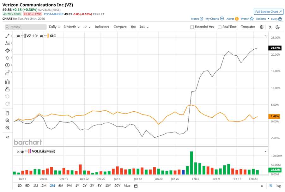
Task: Select the arrow marker tool
Action: point(7,58)
